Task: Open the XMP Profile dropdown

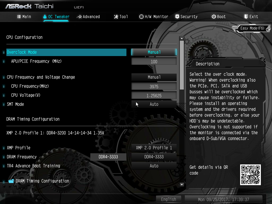Action: (154, 148)
